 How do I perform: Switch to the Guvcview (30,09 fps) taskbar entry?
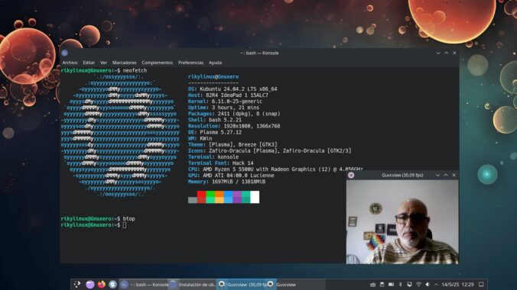coord(242,285)
